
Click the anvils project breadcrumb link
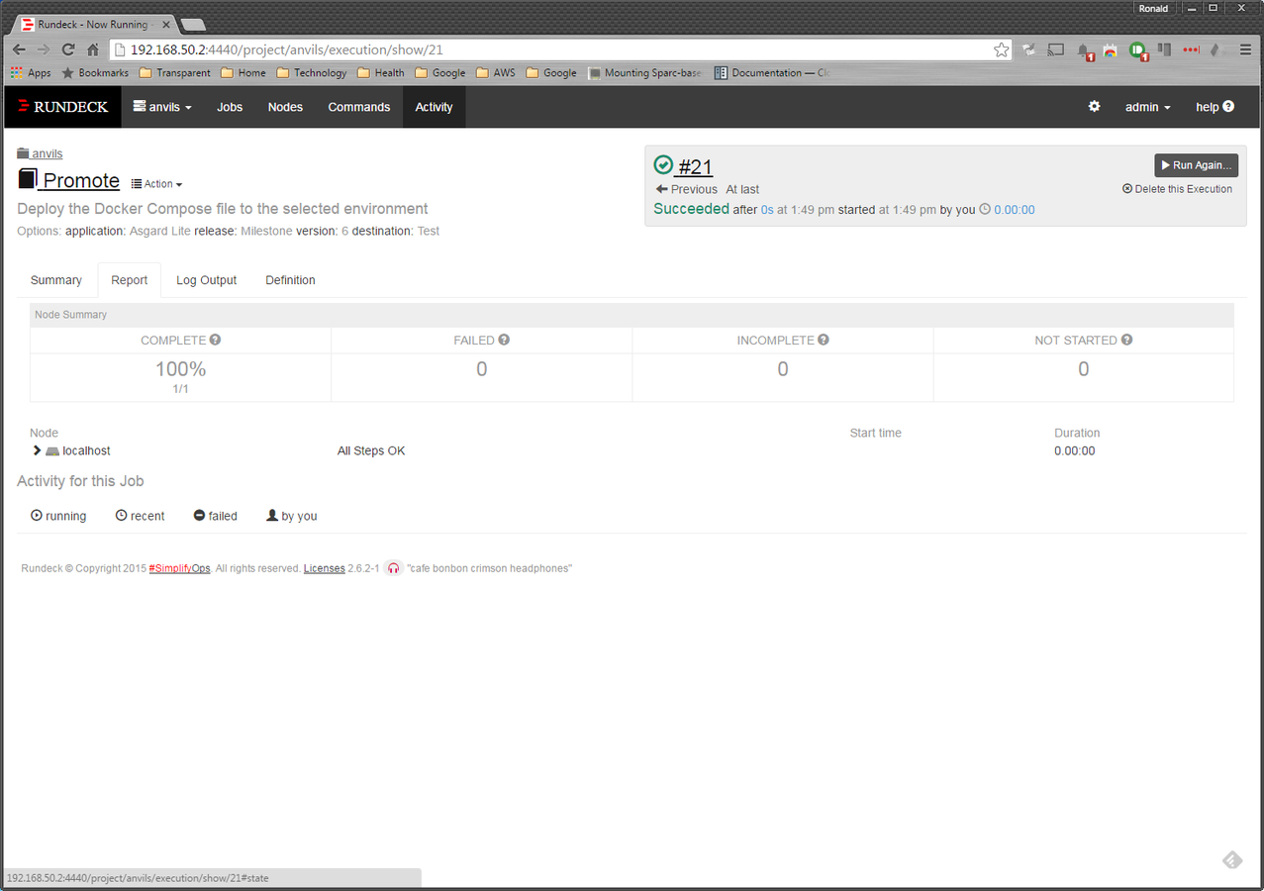pyautogui.click(x=40, y=153)
